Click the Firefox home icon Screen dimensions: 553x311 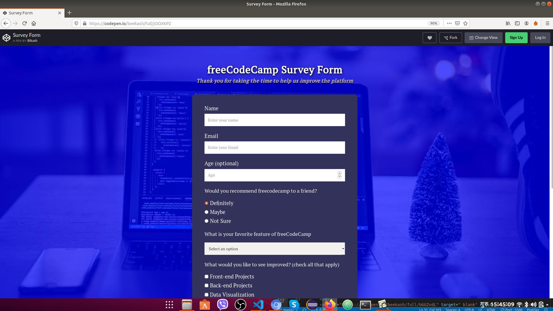coord(34,23)
